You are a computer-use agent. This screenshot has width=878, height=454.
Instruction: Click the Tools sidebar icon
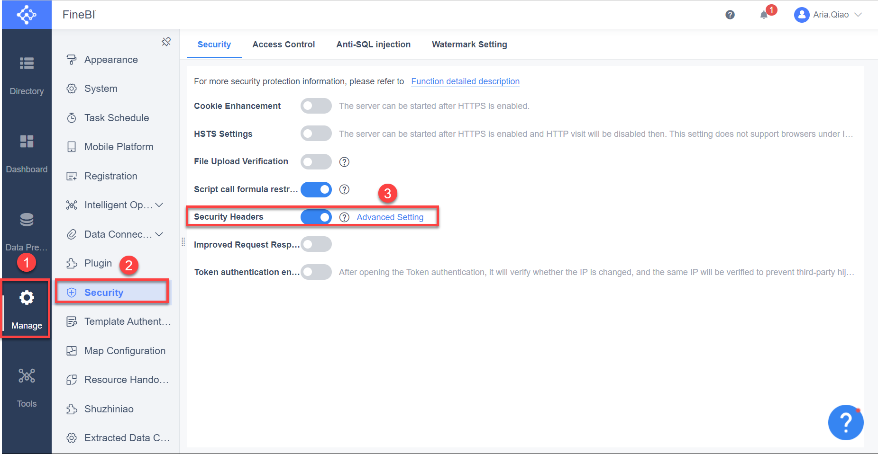[x=26, y=386]
